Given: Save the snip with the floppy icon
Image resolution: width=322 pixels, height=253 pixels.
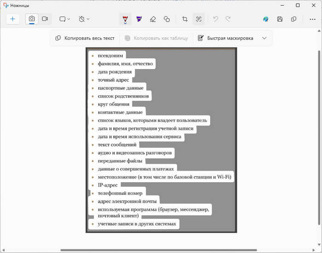Looking at the screenshot, I should pyautogui.click(x=280, y=19).
